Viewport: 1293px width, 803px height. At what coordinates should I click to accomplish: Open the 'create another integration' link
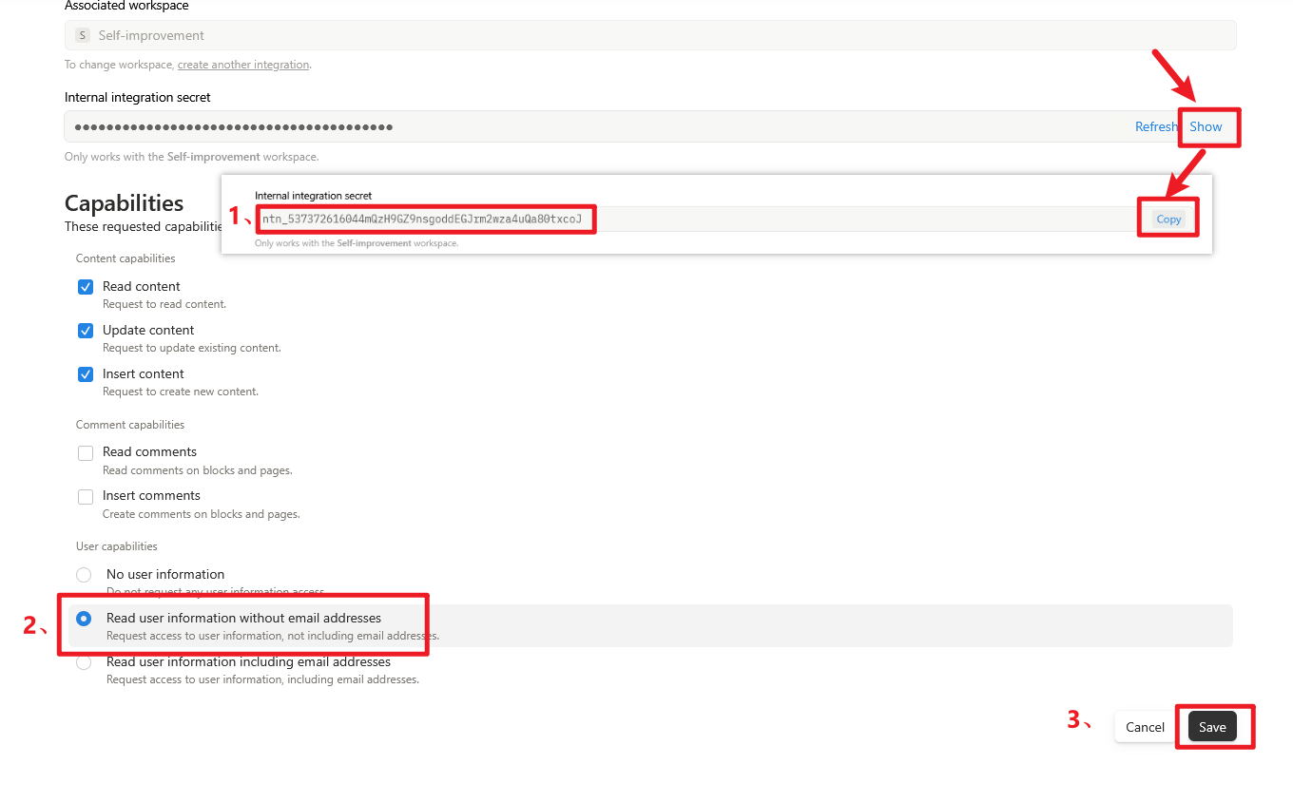click(x=243, y=65)
